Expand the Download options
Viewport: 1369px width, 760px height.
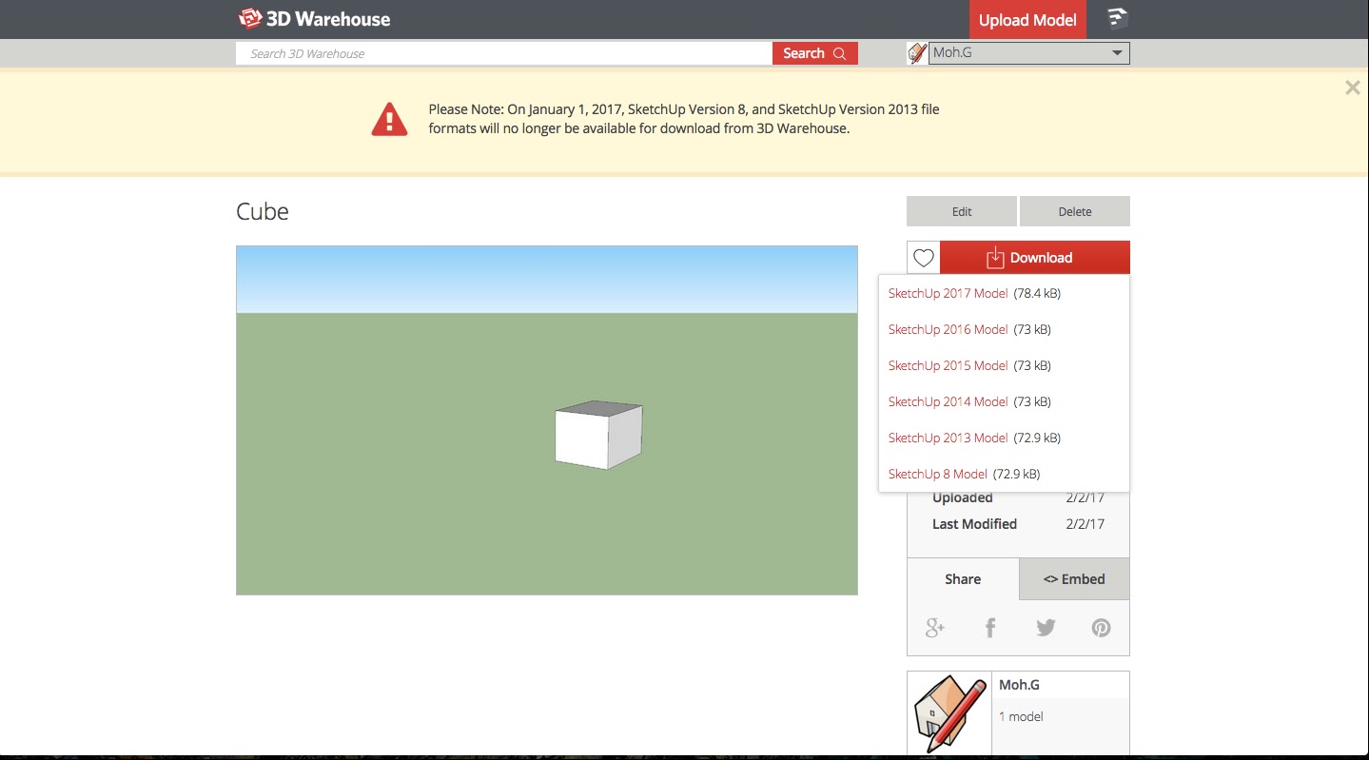click(1033, 257)
